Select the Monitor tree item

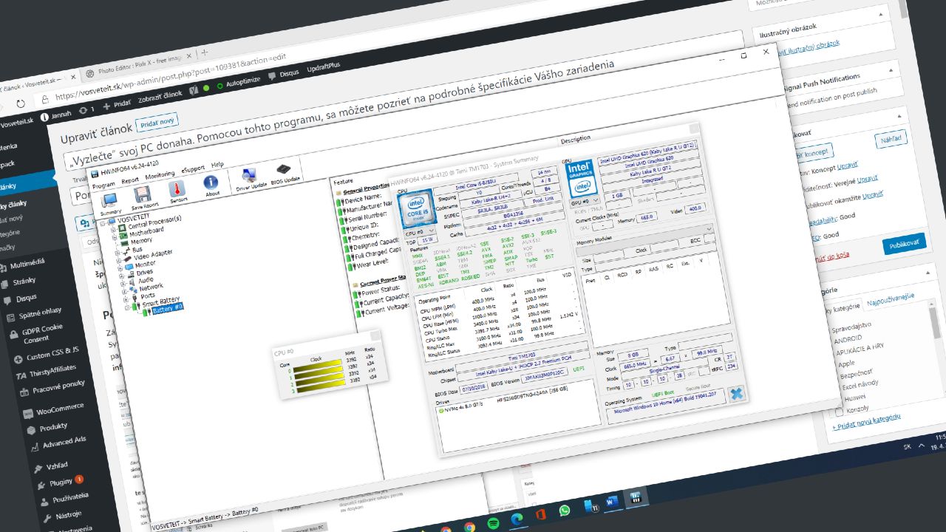click(145, 264)
